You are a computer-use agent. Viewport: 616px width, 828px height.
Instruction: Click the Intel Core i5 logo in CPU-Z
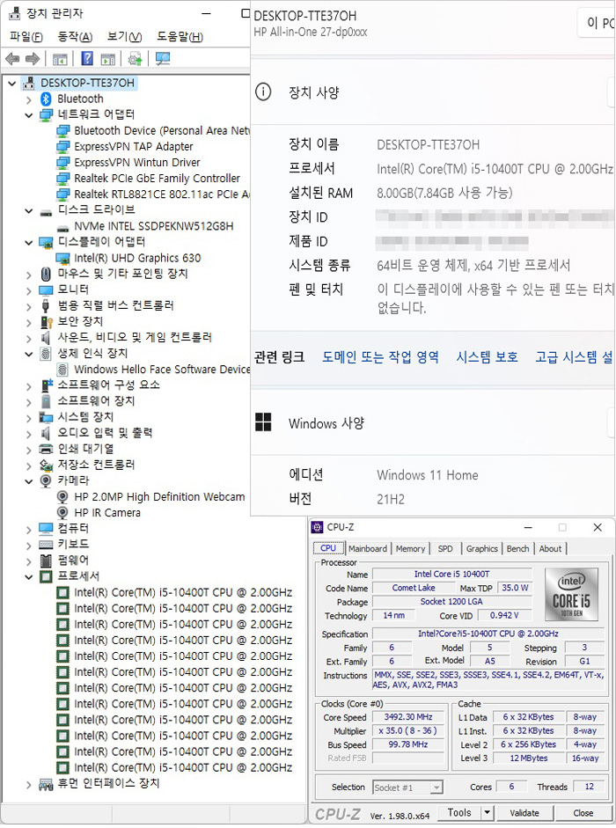point(571,594)
